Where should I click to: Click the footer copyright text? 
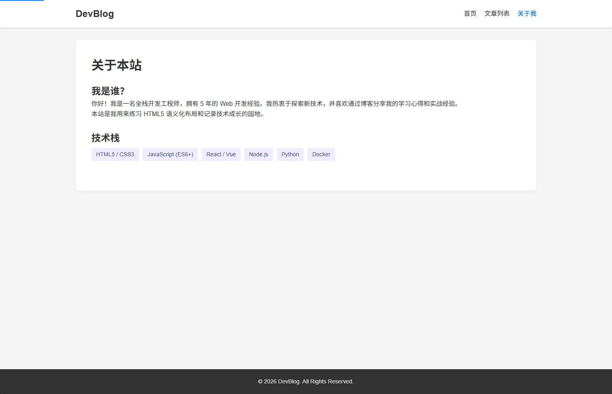point(306,381)
